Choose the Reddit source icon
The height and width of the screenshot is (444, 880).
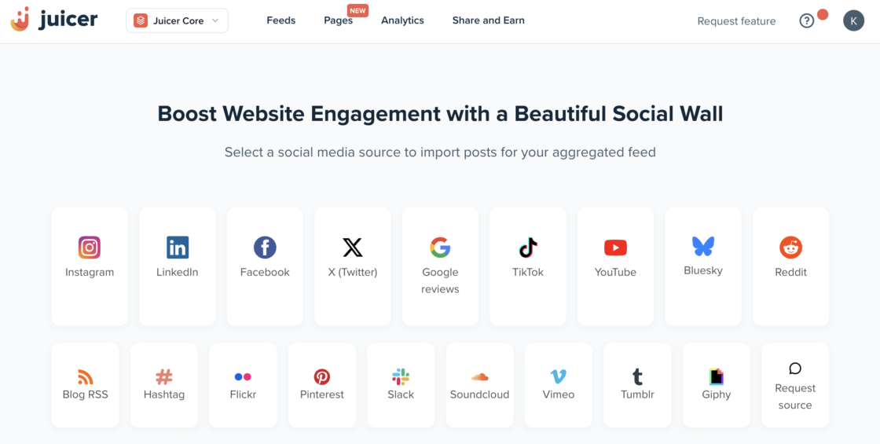790,248
